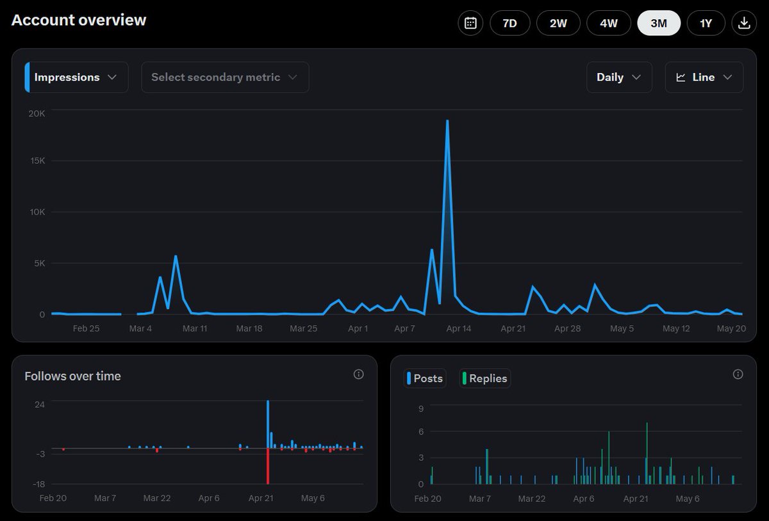Screen dimensions: 769x521
Task: Click the Mar 11 date label
Action: 195,328
